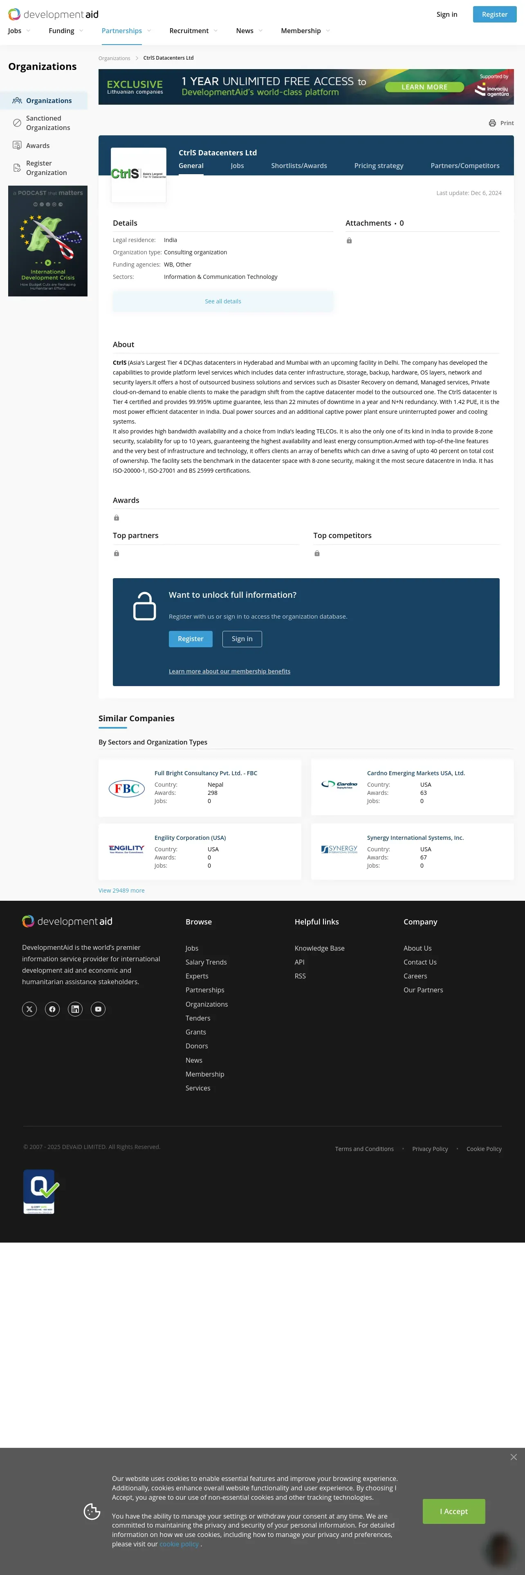Open Full Bright Consultancy Pvt. Ltd. link
This screenshot has width=525, height=1575.
click(x=205, y=774)
